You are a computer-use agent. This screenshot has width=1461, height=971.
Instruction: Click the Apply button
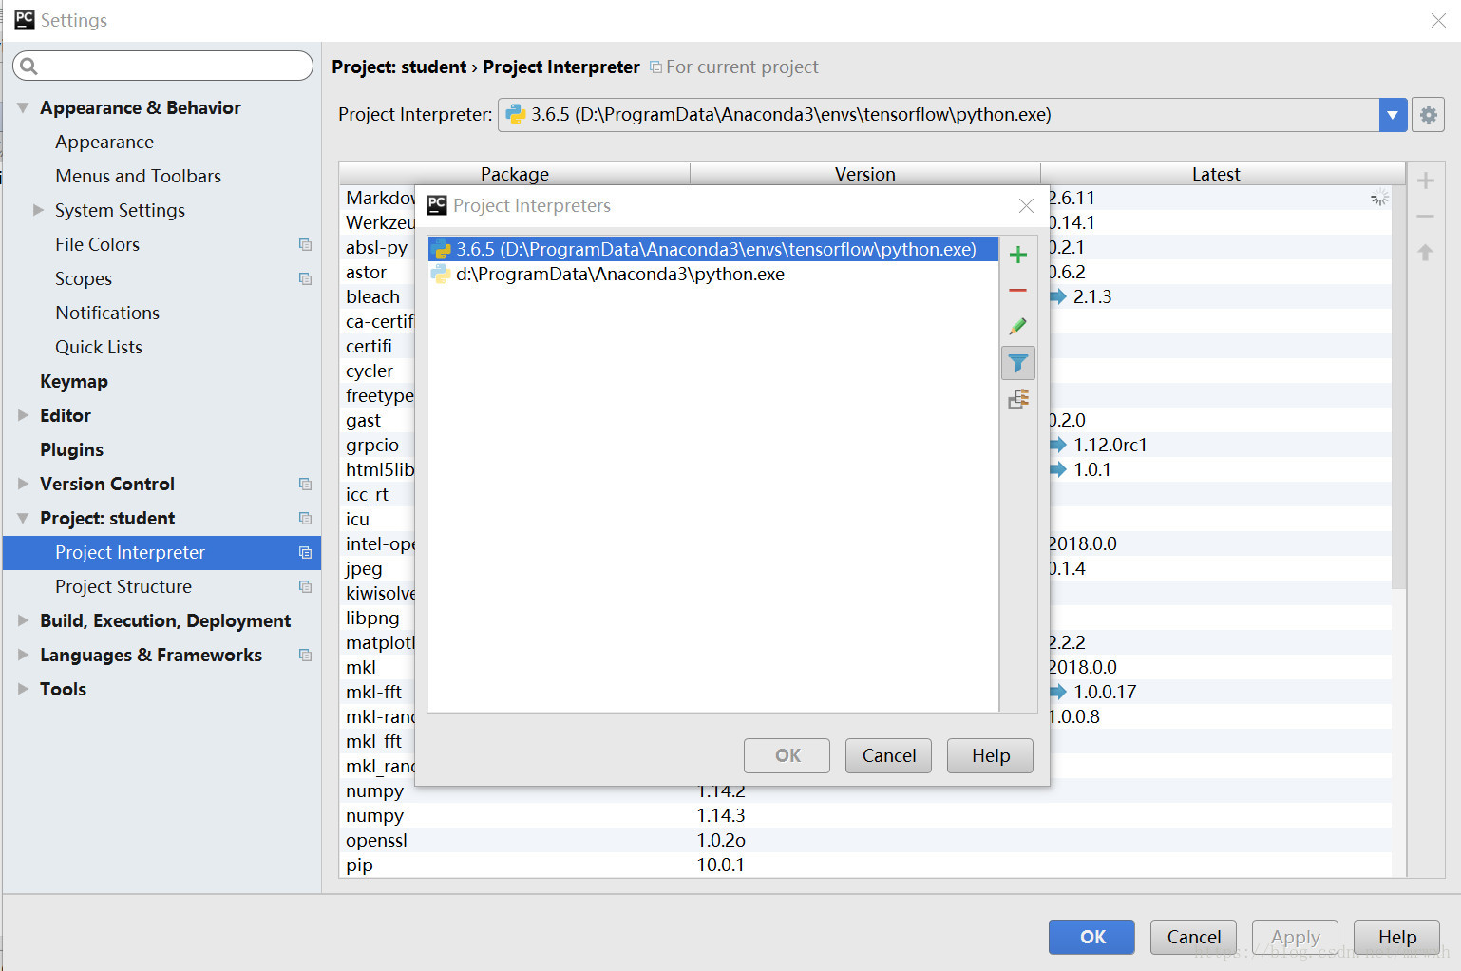(x=1295, y=937)
